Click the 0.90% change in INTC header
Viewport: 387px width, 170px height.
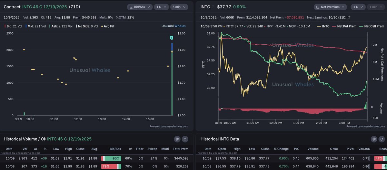(240, 7)
